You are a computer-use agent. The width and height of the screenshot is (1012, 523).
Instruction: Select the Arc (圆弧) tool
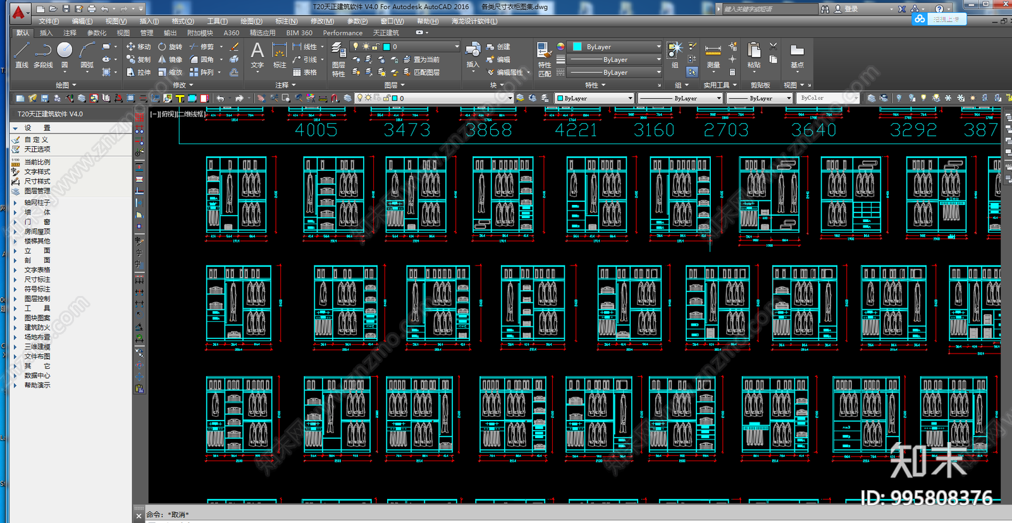click(x=87, y=54)
